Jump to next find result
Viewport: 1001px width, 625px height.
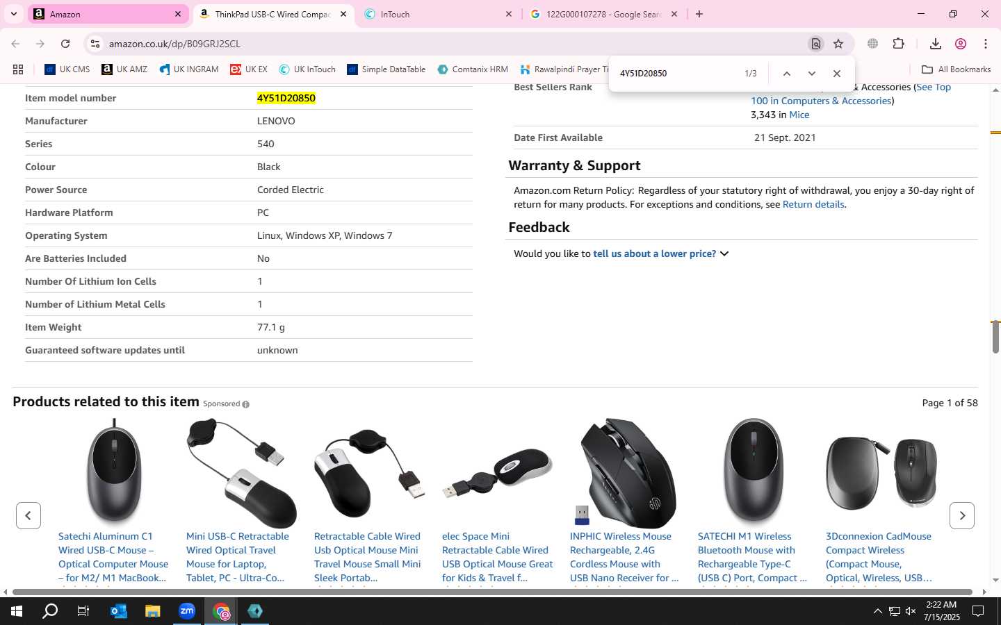[811, 74]
